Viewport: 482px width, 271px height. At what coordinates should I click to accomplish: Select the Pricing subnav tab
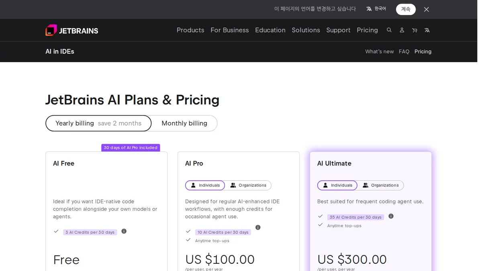click(423, 51)
